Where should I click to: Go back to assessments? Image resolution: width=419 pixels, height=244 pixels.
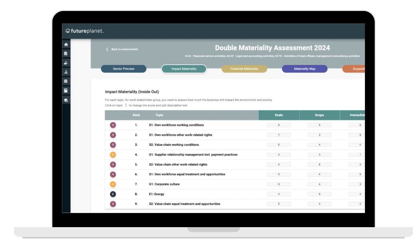[122, 49]
